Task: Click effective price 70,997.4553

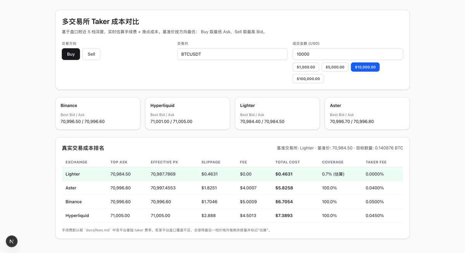Action: pyautogui.click(x=163, y=188)
